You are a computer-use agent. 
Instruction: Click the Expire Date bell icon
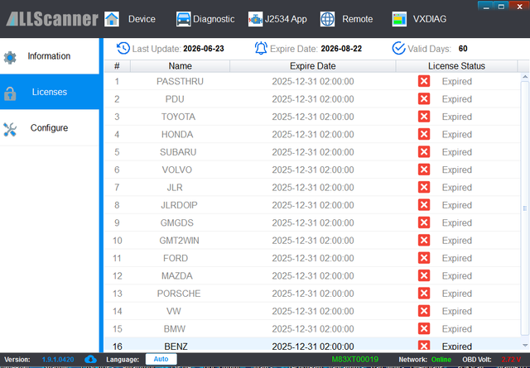coord(261,48)
